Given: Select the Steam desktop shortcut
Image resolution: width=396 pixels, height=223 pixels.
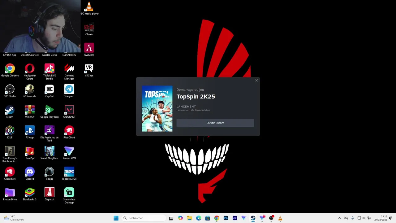Looking at the screenshot, I should (10, 111).
